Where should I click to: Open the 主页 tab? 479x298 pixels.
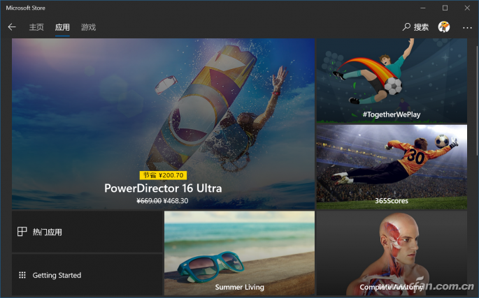(36, 27)
